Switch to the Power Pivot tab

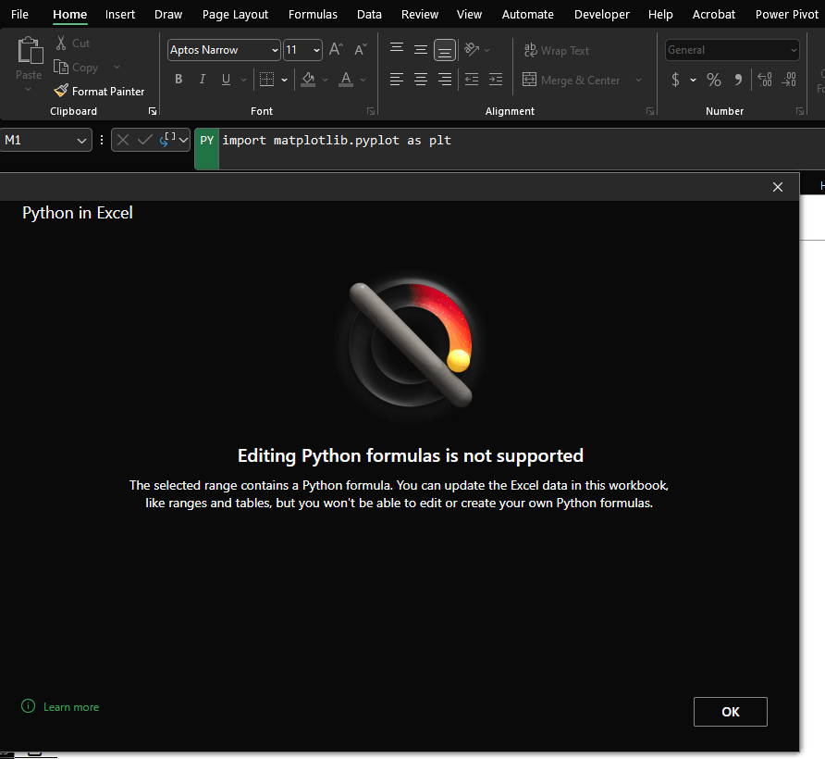coord(787,14)
